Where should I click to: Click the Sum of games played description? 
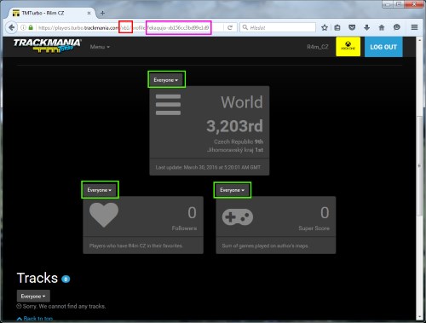click(265, 245)
